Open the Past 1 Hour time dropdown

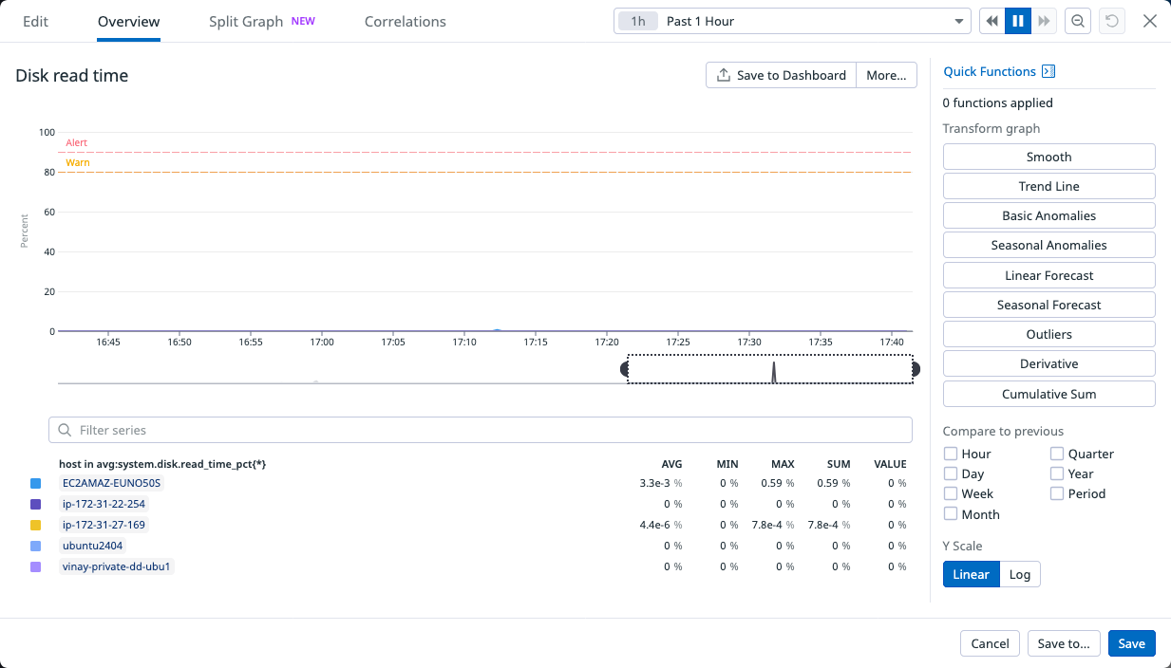pyautogui.click(x=790, y=21)
